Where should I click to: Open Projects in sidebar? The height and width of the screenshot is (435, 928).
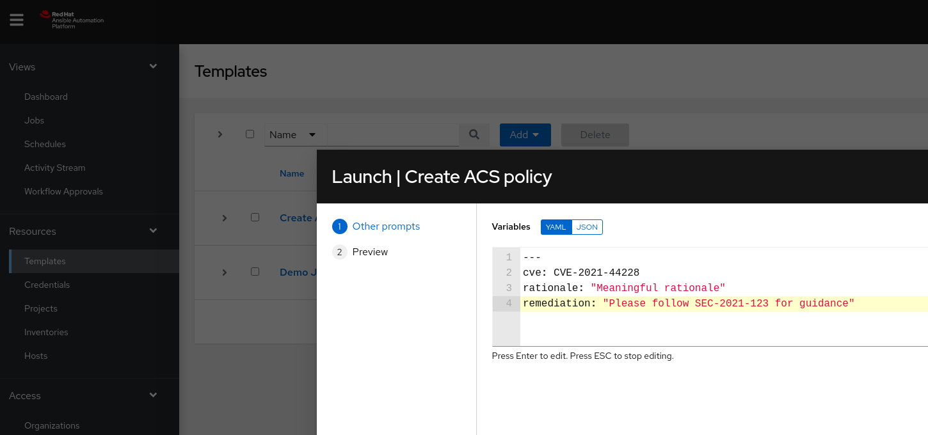(41, 308)
